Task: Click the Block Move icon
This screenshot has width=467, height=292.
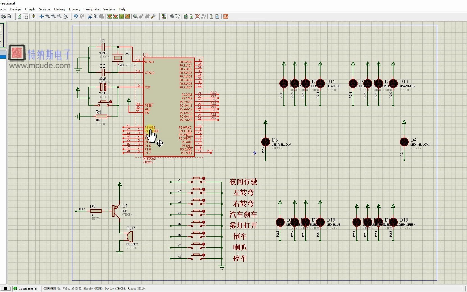Action: (x=116, y=16)
